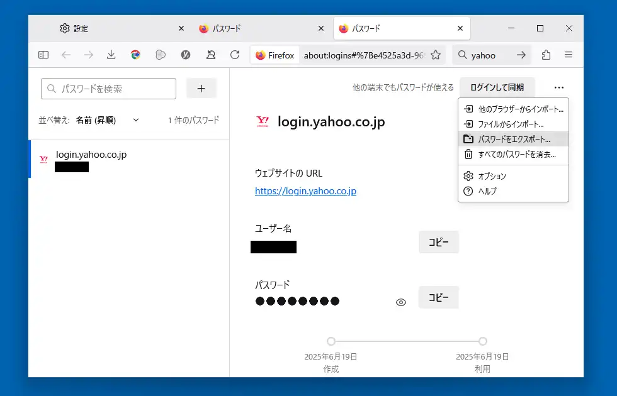Click the 作成 timeline marker circle
617x396 pixels.
[331, 341]
